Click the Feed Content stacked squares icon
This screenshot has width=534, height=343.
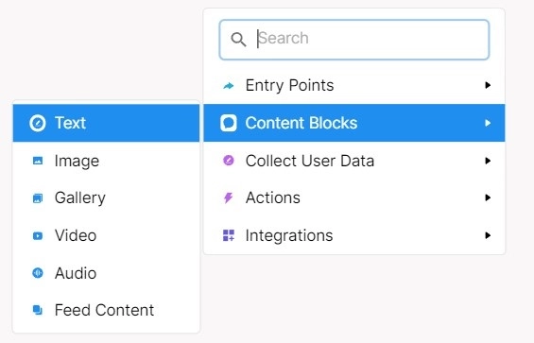(x=38, y=310)
